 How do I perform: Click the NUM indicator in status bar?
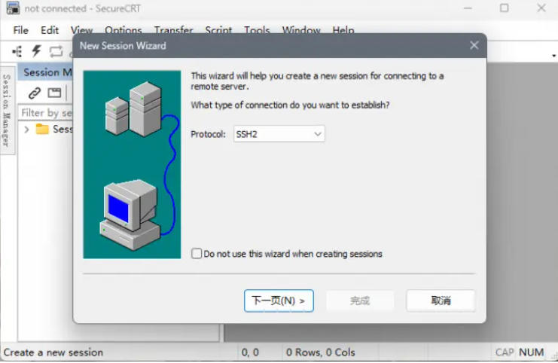click(531, 352)
